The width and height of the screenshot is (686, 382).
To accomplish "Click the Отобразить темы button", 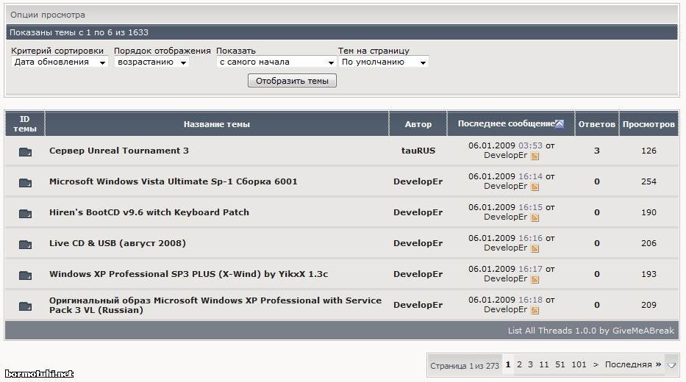I will coord(292,81).
